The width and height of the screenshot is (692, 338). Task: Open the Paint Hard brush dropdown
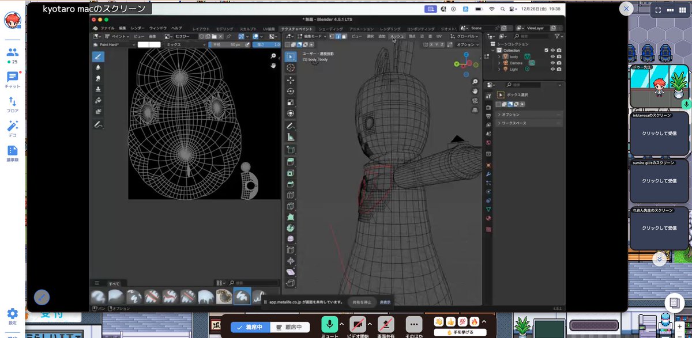coord(114,44)
